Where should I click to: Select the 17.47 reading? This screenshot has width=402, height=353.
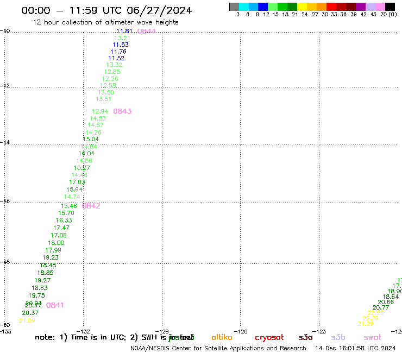tap(61, 228)
